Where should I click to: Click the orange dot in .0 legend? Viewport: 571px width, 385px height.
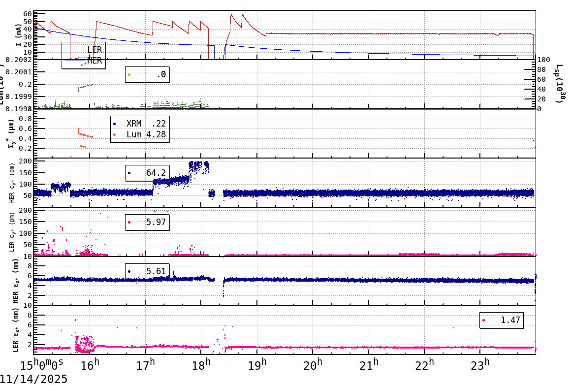point(129,75)
